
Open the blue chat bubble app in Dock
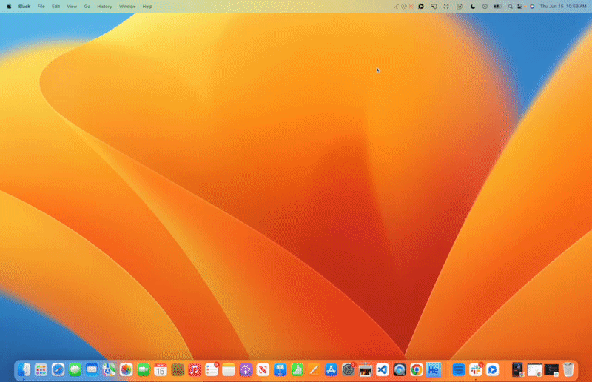493,369
